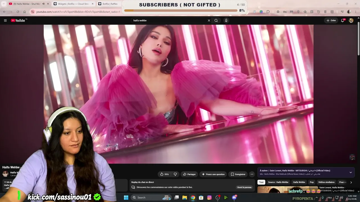This screenshot has height=202, width=360.
Task: Open Instagram from the taskbar
Action: pyautogui.click(x=209, y=198)
